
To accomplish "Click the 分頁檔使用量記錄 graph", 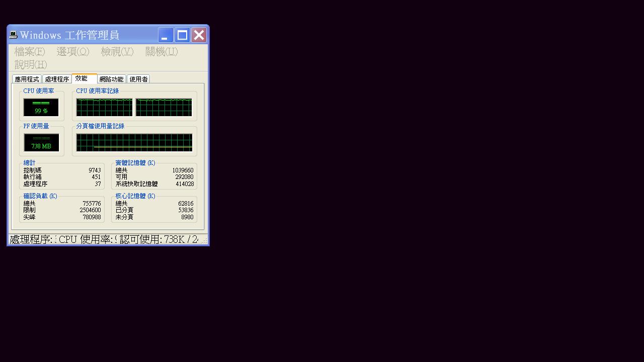I will 134,142.
